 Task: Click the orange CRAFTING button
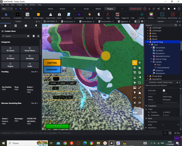tap(52, 63)
